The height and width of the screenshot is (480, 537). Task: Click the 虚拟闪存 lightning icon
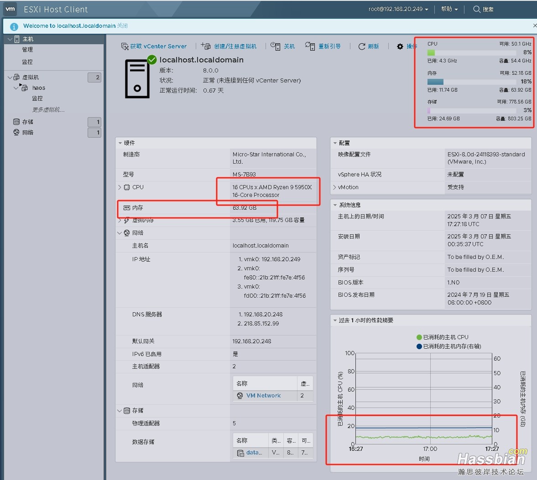[x=127, y=220]
